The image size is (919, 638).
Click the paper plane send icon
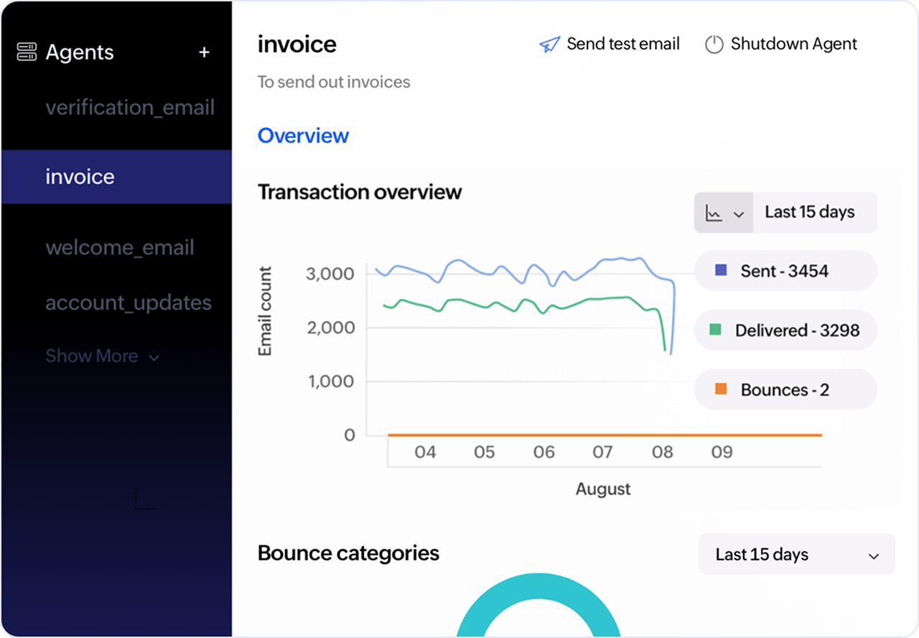[x=549, y=45]
